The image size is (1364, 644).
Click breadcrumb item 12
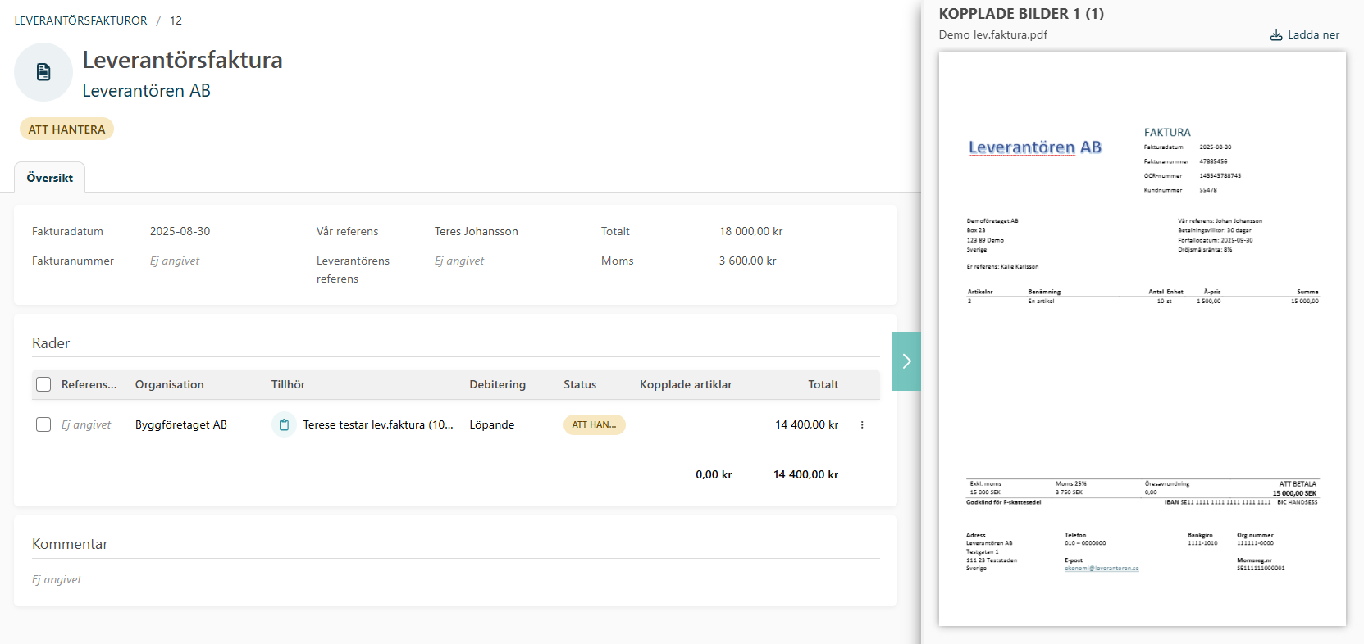(x=176, y=20)
